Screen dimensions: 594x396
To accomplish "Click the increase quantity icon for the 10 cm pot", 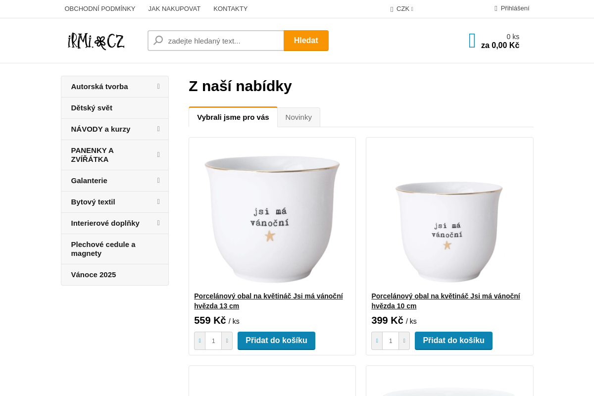I will click(404, 341).
